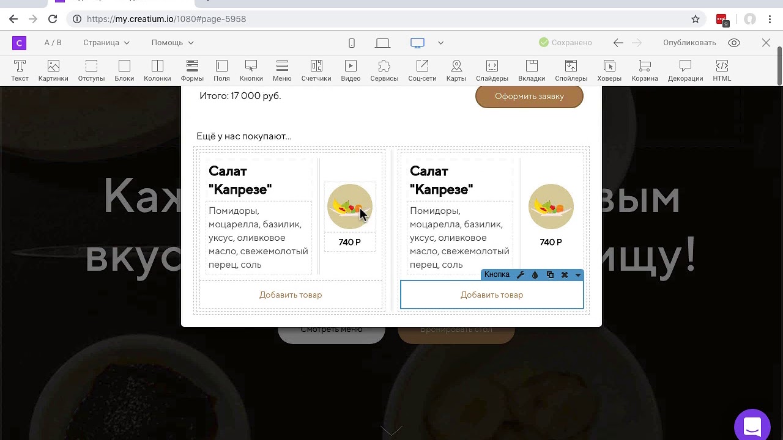
Task: Open the Меню widget tool
Action: 282,70
